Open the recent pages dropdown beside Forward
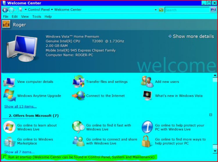218x162 pixels. pyautogui.click(x=15, y=10)
